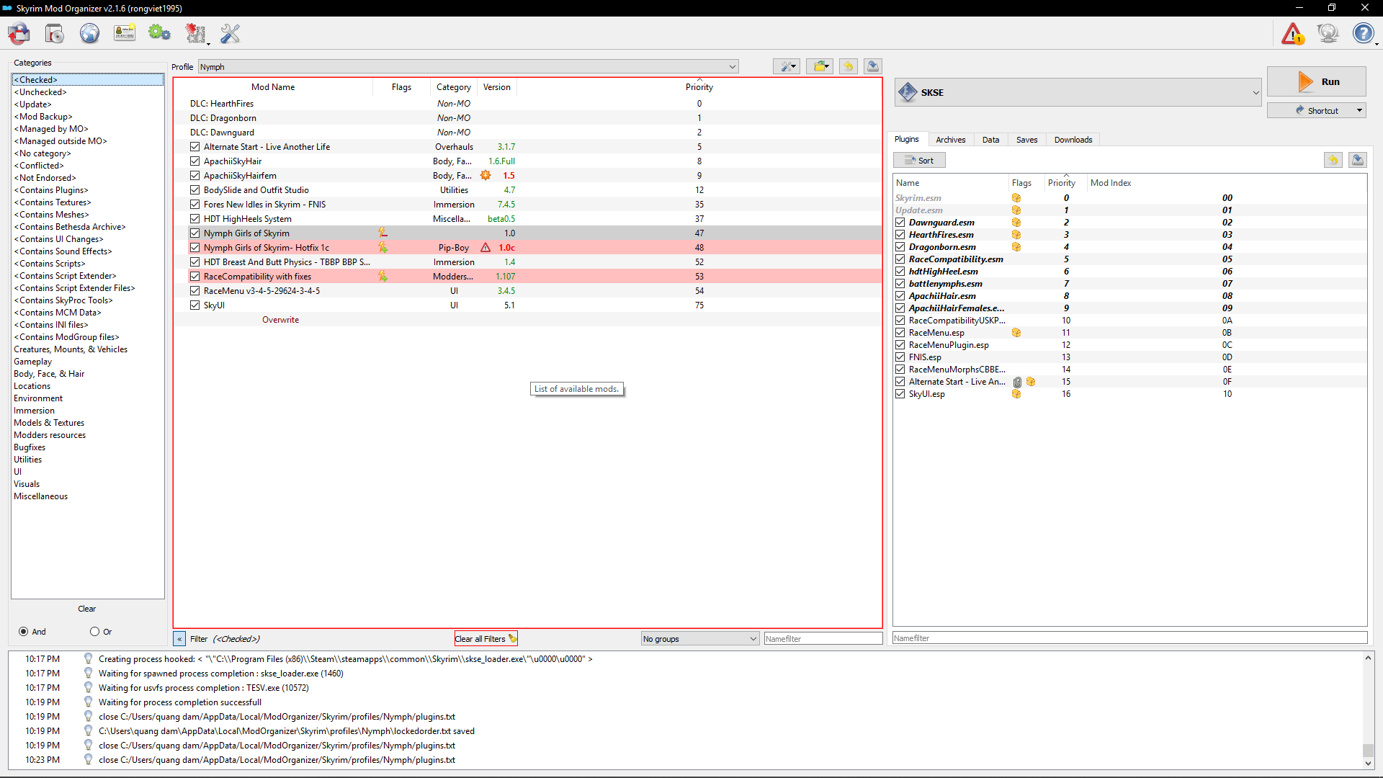Expand the SKSE executable dropdown
The height and width of the screenshot is (778, 1383).
pos(1256,92)
